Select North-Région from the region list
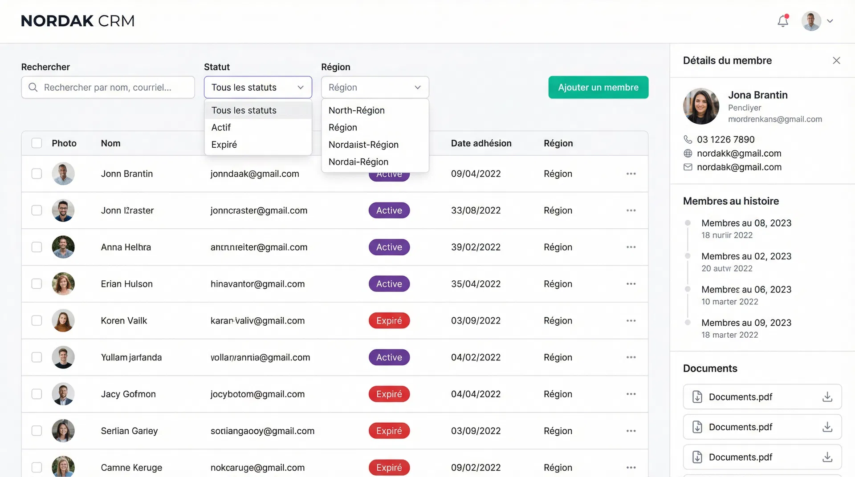The width and height of the screenshot is (855, 477). coord(356,110)
